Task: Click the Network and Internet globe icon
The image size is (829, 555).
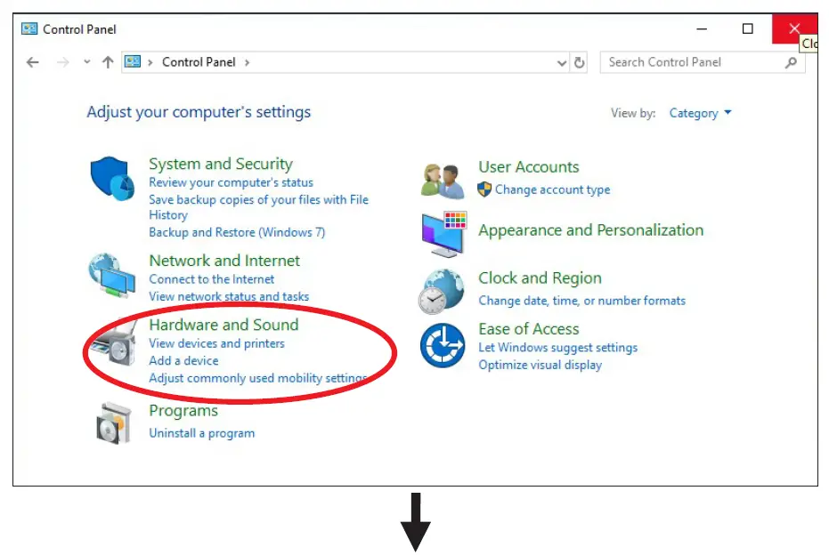Action: (112, 276)
